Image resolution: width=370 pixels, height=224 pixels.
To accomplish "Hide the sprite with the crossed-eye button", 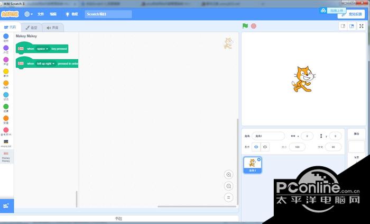I will click(x=265, y=147).
